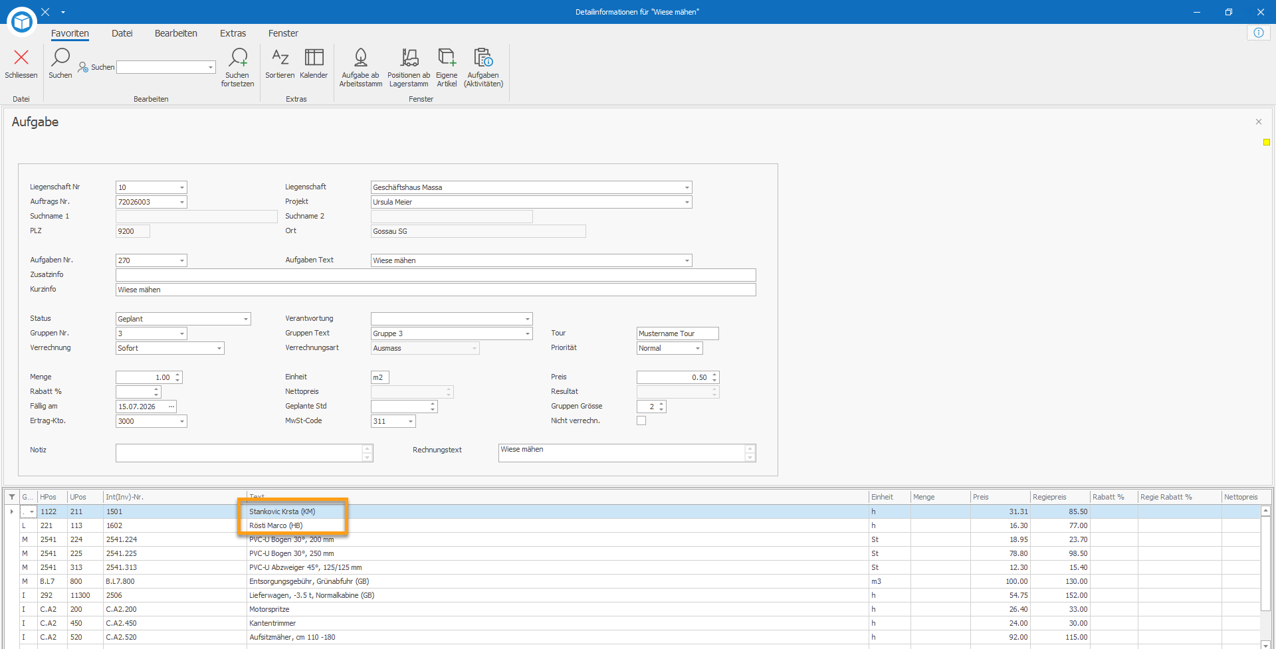Open the Priorität dropdown
1276x649 pixels.
[698, 348]
